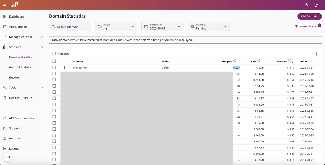This screenshot has width=325, height=165.
Task: Open the Columns dropdown set to Parking
Action: pos(209,27)
